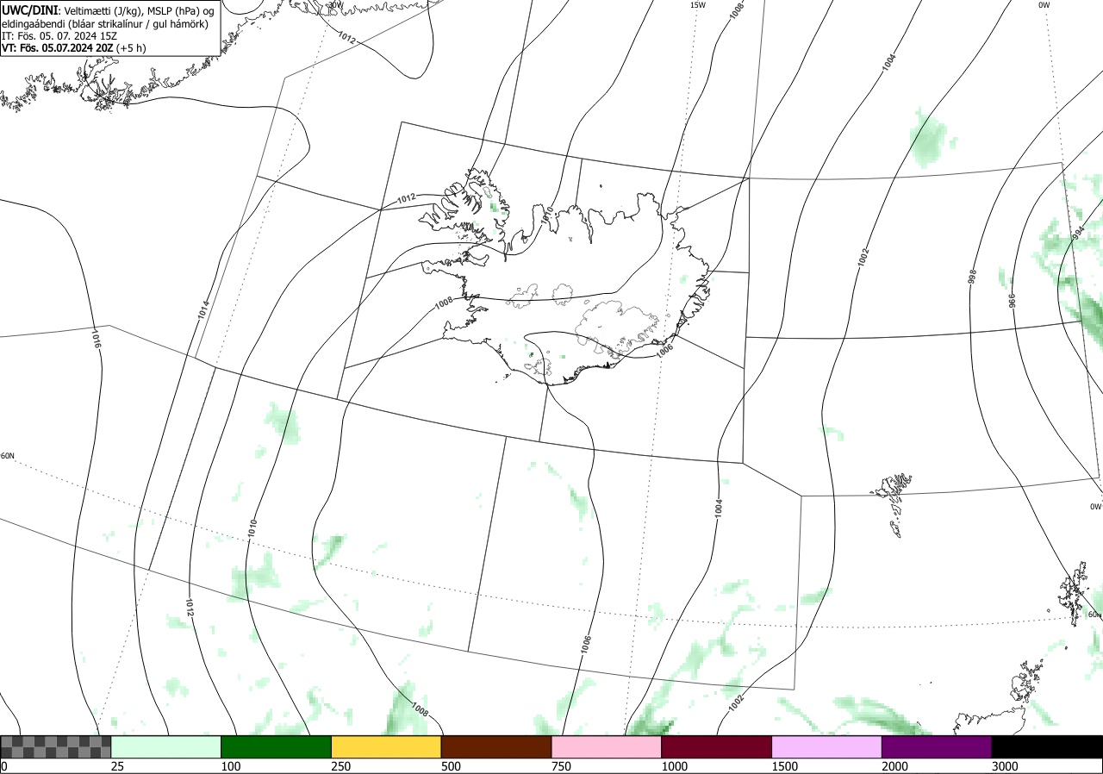Screen dimensions: 1103x774
Task: Select the pink 750–1000 legend swatch
Action: coord(607,746)
